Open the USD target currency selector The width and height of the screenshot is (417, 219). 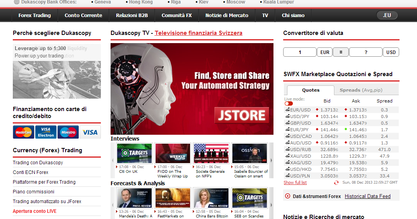[x=391, y=52]
